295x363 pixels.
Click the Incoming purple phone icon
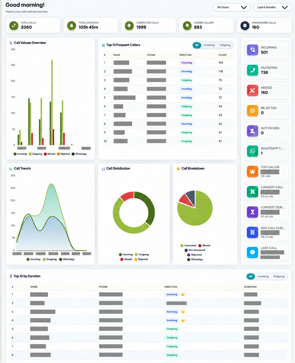[x=252, y=50]
